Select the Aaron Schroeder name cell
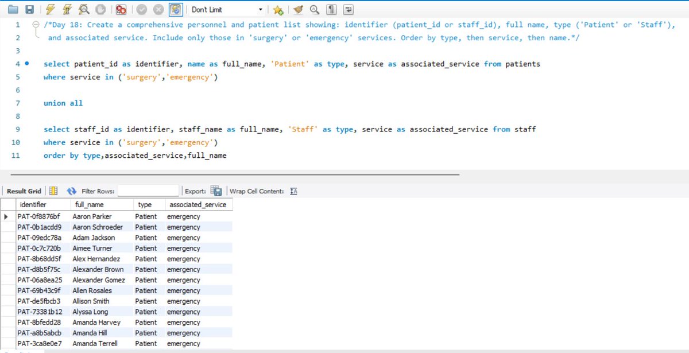 [102, 227]
